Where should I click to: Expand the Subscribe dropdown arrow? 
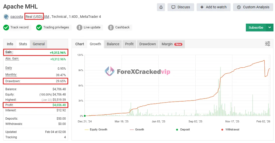[270, 27]
